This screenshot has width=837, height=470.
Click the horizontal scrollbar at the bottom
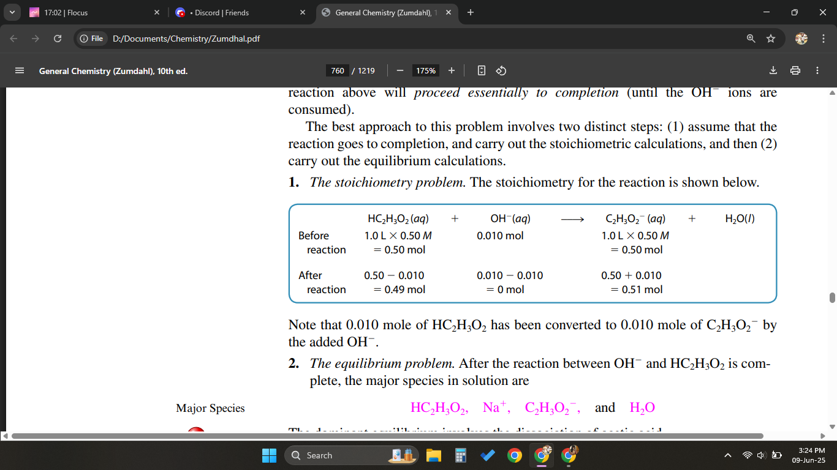387,436
